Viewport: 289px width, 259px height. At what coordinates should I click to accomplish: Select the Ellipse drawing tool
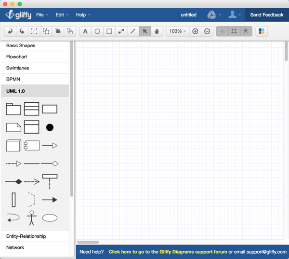tap(97, 31)
